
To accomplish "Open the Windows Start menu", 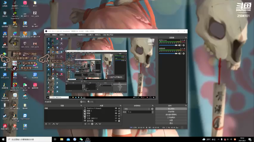I will pos(3,139).
